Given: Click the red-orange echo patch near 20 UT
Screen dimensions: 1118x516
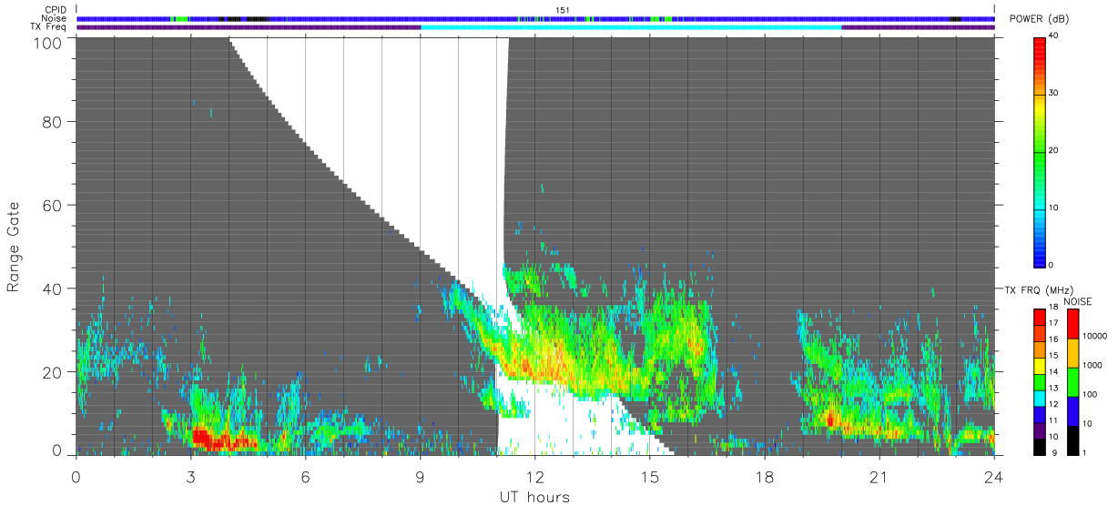Looking at the screenshot, I should click(x=830, y=420).
